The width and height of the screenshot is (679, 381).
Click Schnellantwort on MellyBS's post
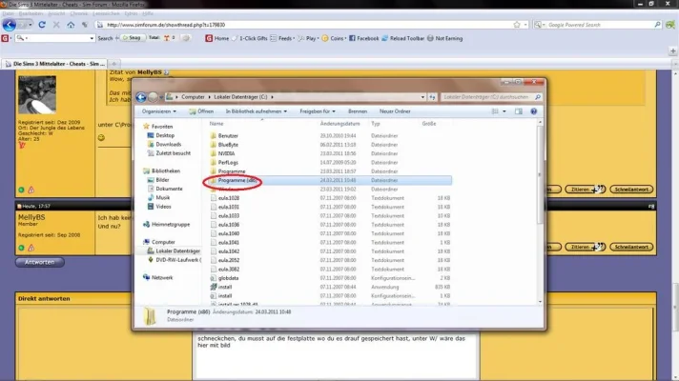click(x=631, y=247)
